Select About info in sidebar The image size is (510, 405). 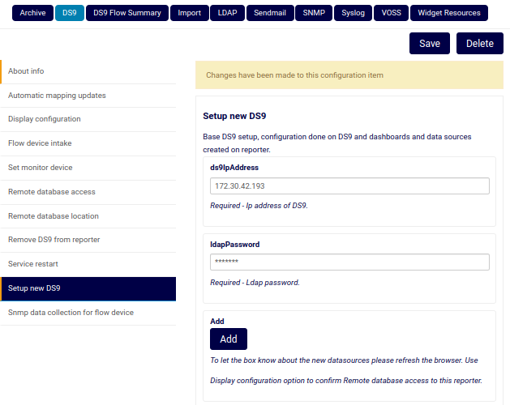(x=88, y=71)
